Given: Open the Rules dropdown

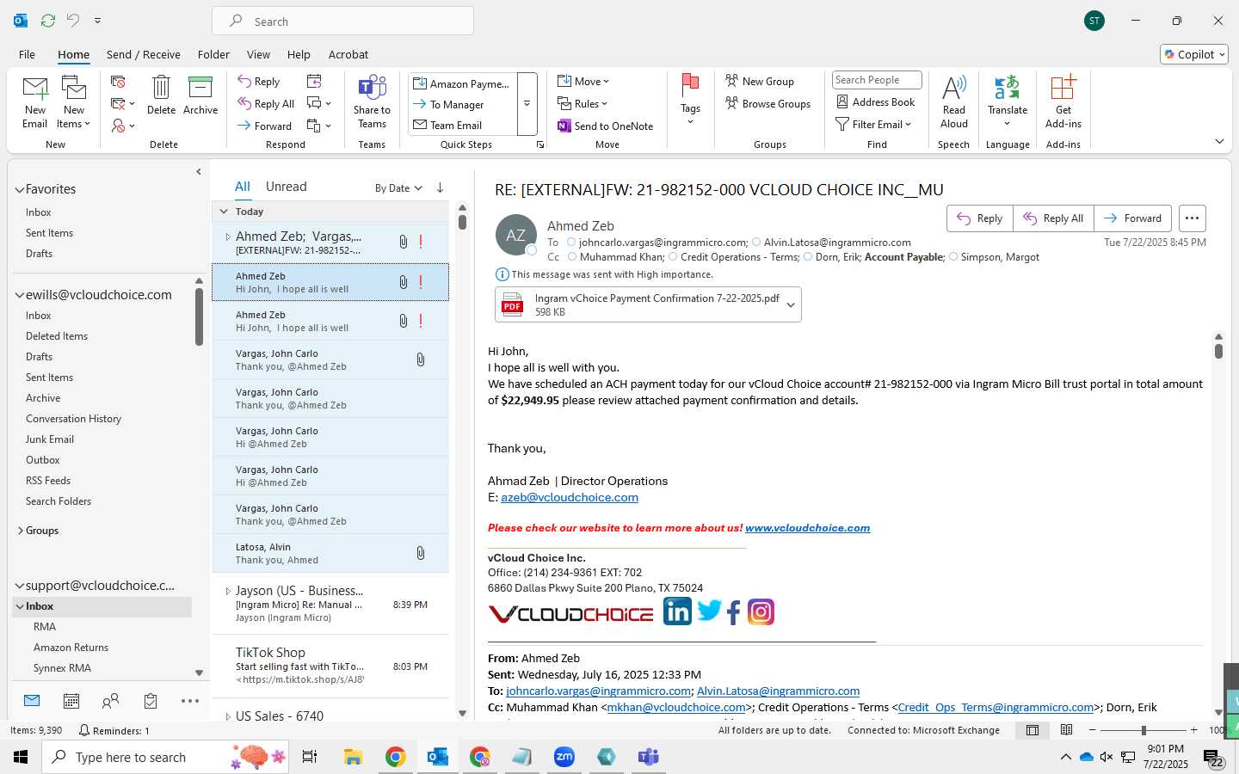Looking at the screenshot, I should [x=583, y=104].
